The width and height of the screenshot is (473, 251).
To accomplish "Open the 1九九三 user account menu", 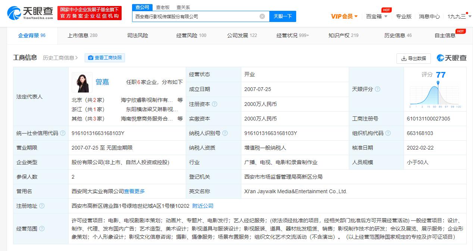I will coord(458,16).
